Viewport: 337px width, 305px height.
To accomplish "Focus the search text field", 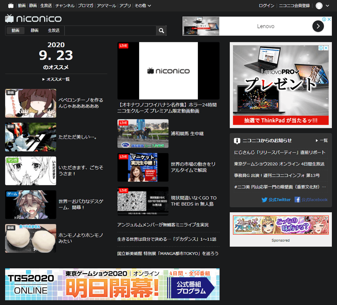I will (110, 30).
